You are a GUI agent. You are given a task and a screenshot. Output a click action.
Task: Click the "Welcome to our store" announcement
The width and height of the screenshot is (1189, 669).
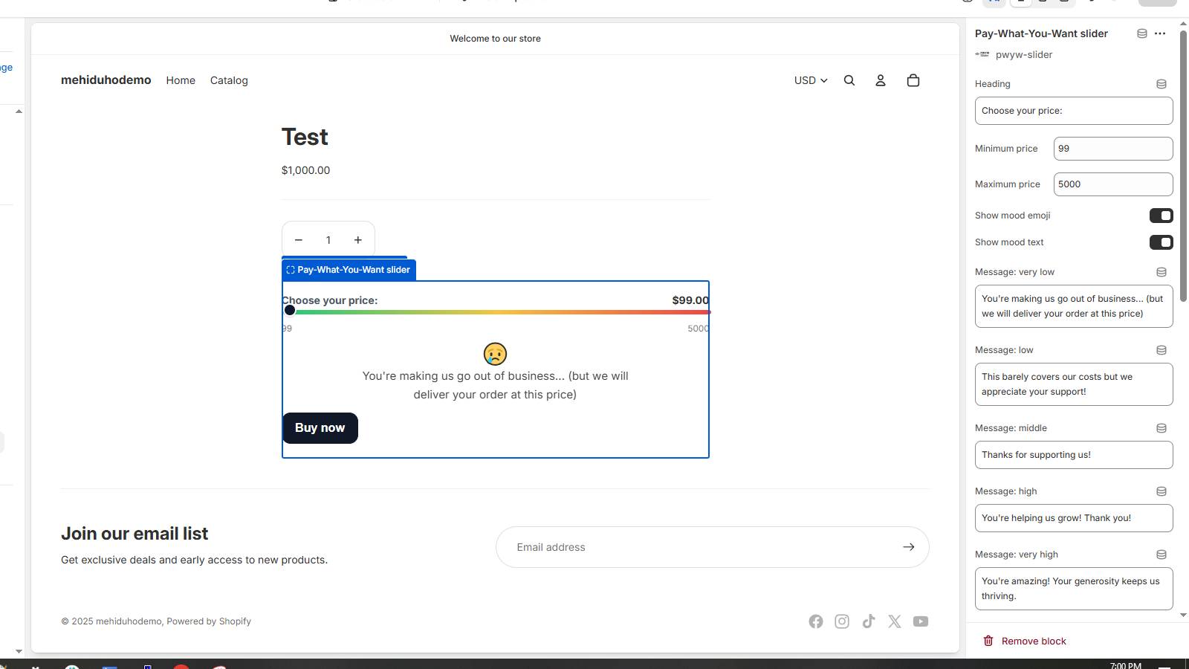[x=495, y=39]
